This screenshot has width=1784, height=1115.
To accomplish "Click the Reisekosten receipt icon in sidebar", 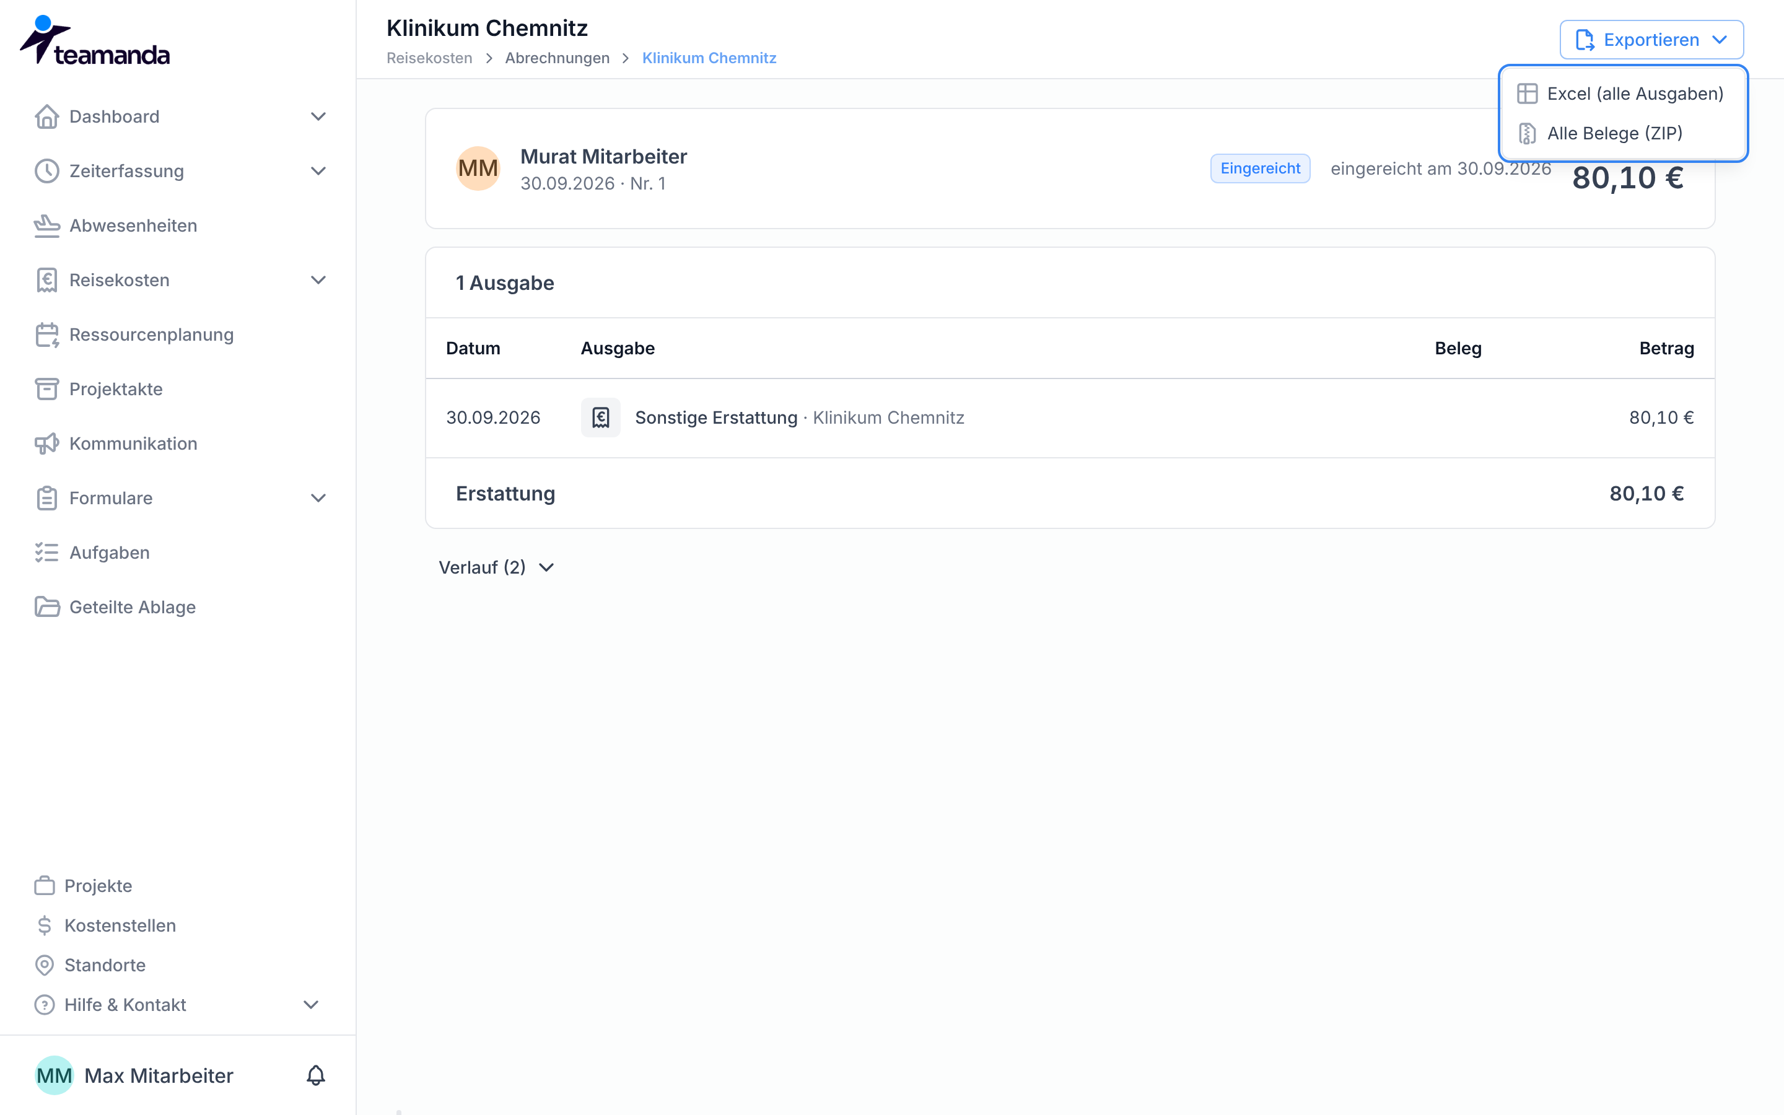I will coord(46,280).
